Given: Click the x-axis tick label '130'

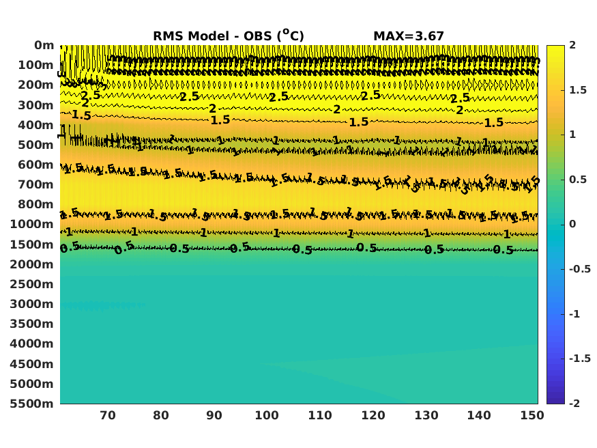Looking at the screenshot, I should (x=426, y=415).
